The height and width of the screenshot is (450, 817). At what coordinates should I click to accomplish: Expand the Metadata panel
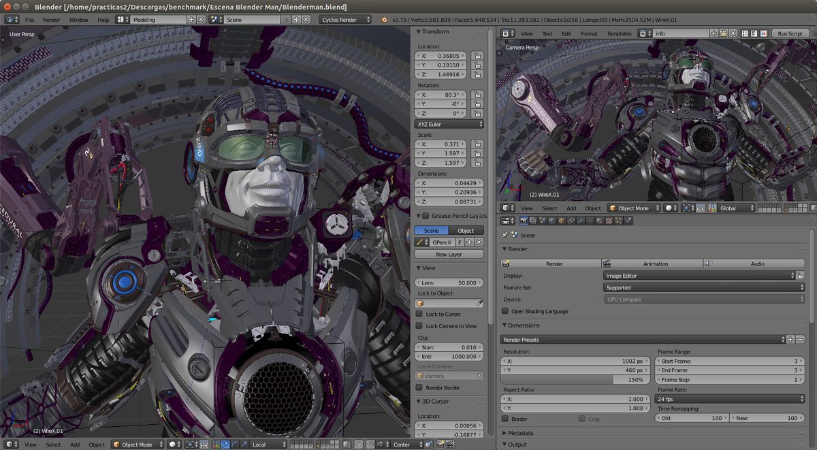tap(521, 433)
